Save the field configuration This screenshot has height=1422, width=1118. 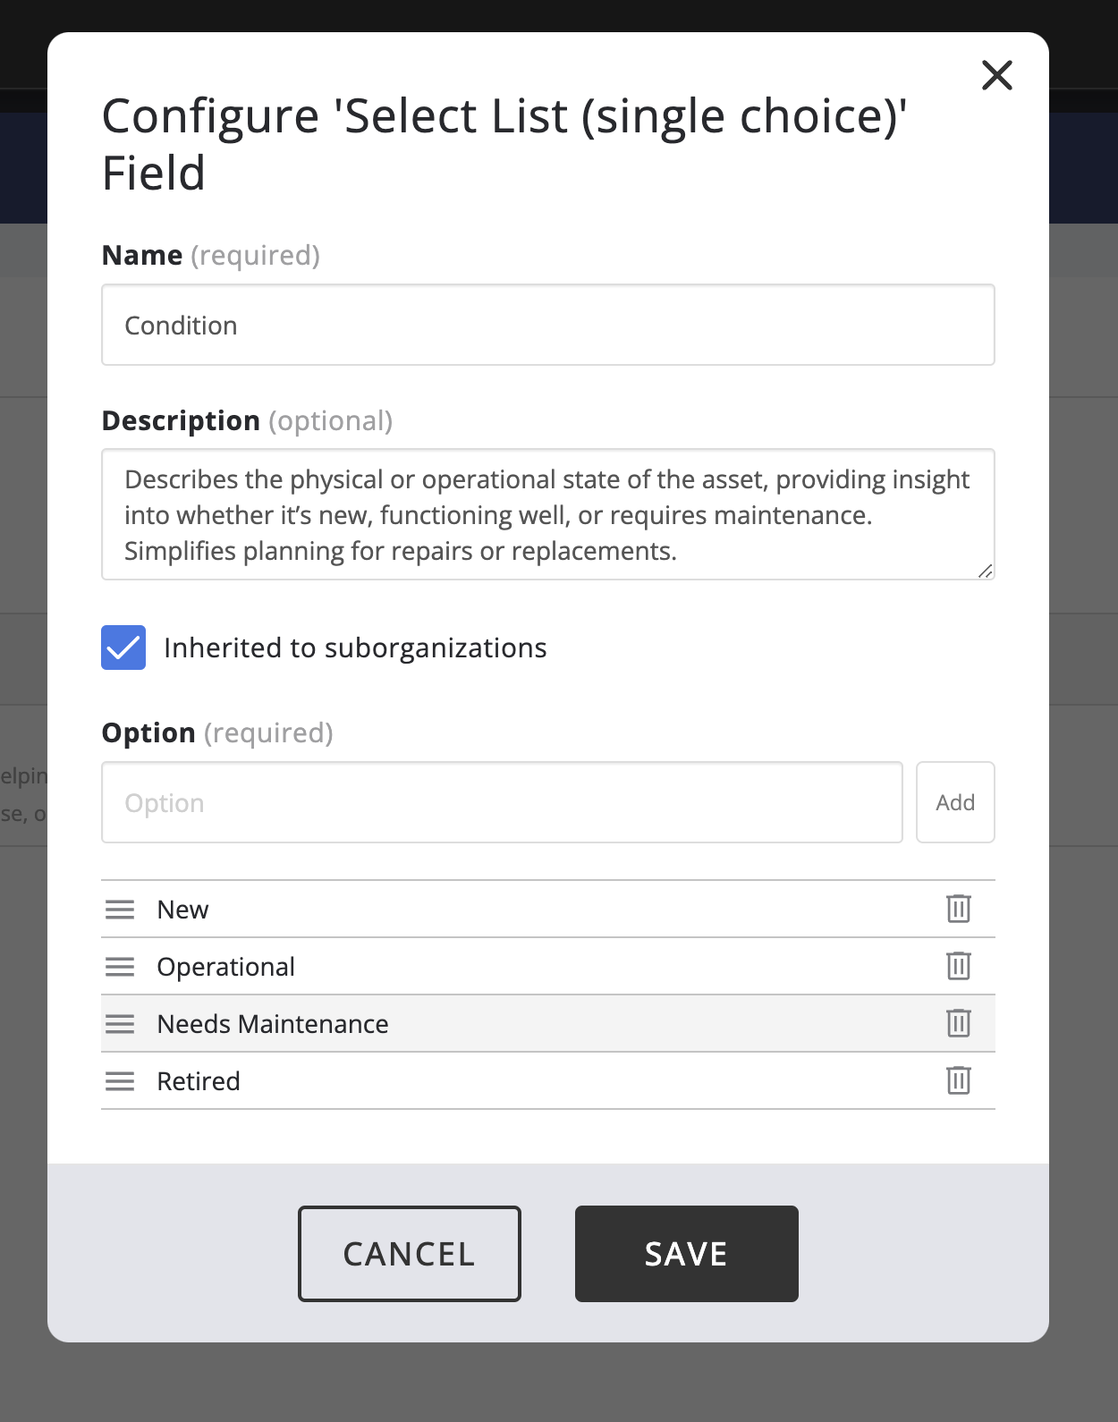pos(686,1254)
